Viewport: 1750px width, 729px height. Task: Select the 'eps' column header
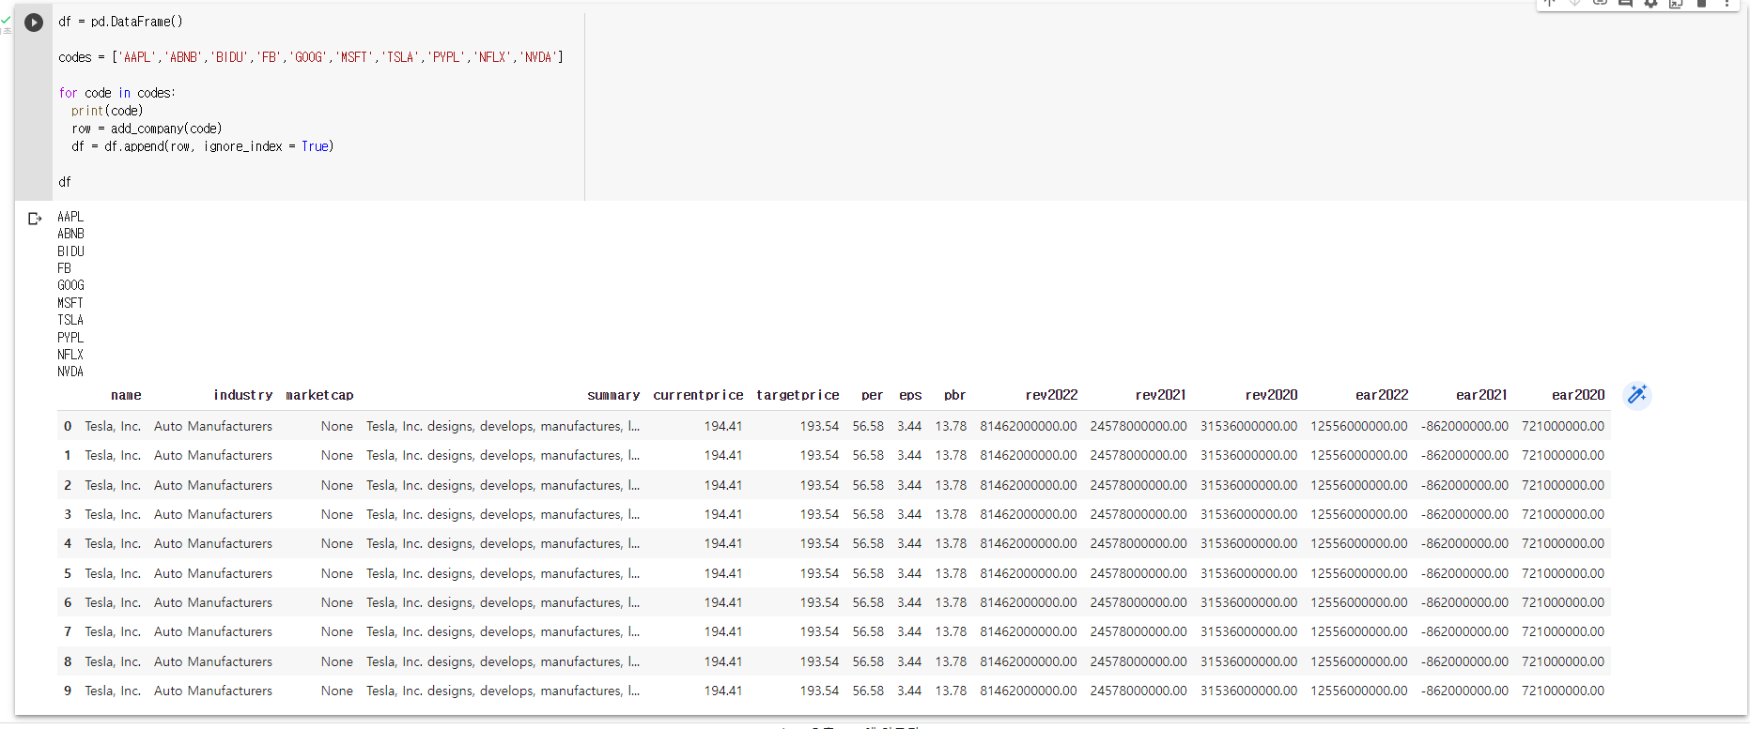pyautogui.click(x=910, y=395)
